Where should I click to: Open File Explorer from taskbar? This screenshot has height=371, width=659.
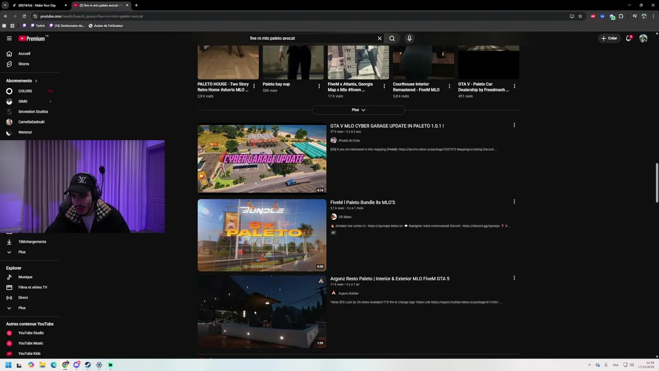click(x=42, y=365)
